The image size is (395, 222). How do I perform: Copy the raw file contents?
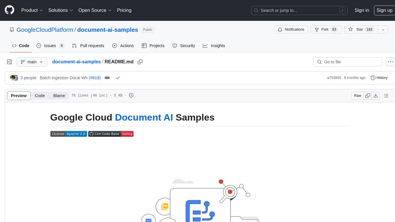click(368, 96)
